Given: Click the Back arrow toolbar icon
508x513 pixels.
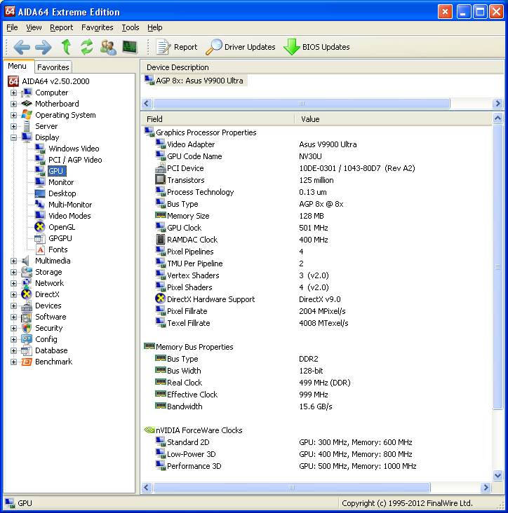Looking at the screenshot, I should [22, 47].
